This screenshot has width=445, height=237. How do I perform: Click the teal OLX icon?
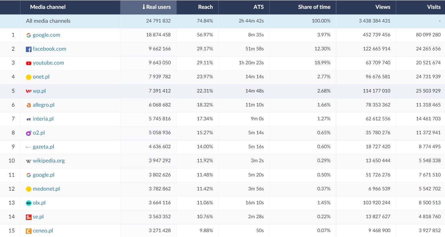click(x=29, y=203)
